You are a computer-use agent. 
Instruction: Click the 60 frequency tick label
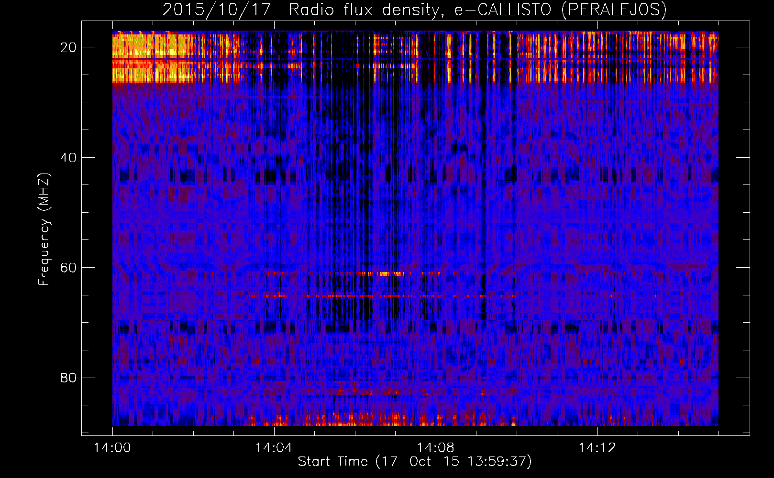[68, 268]
